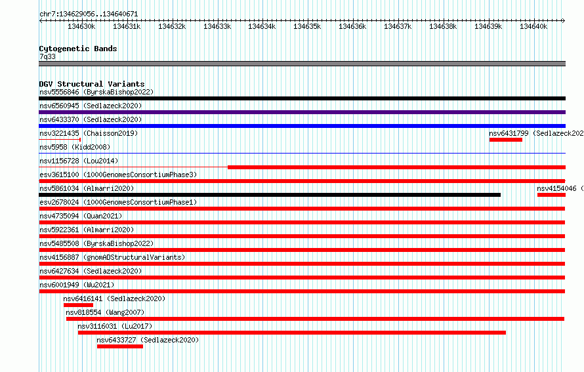
Task: Click the DGV Structural Variants track title
Action: [92, 84]
